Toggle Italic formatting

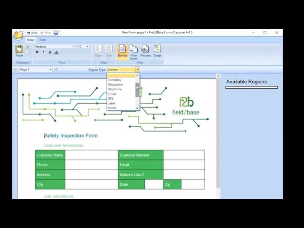[43, 52]
